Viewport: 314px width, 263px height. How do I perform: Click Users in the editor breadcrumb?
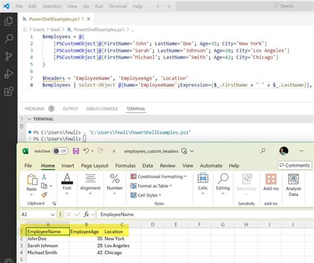coord(38,30)
